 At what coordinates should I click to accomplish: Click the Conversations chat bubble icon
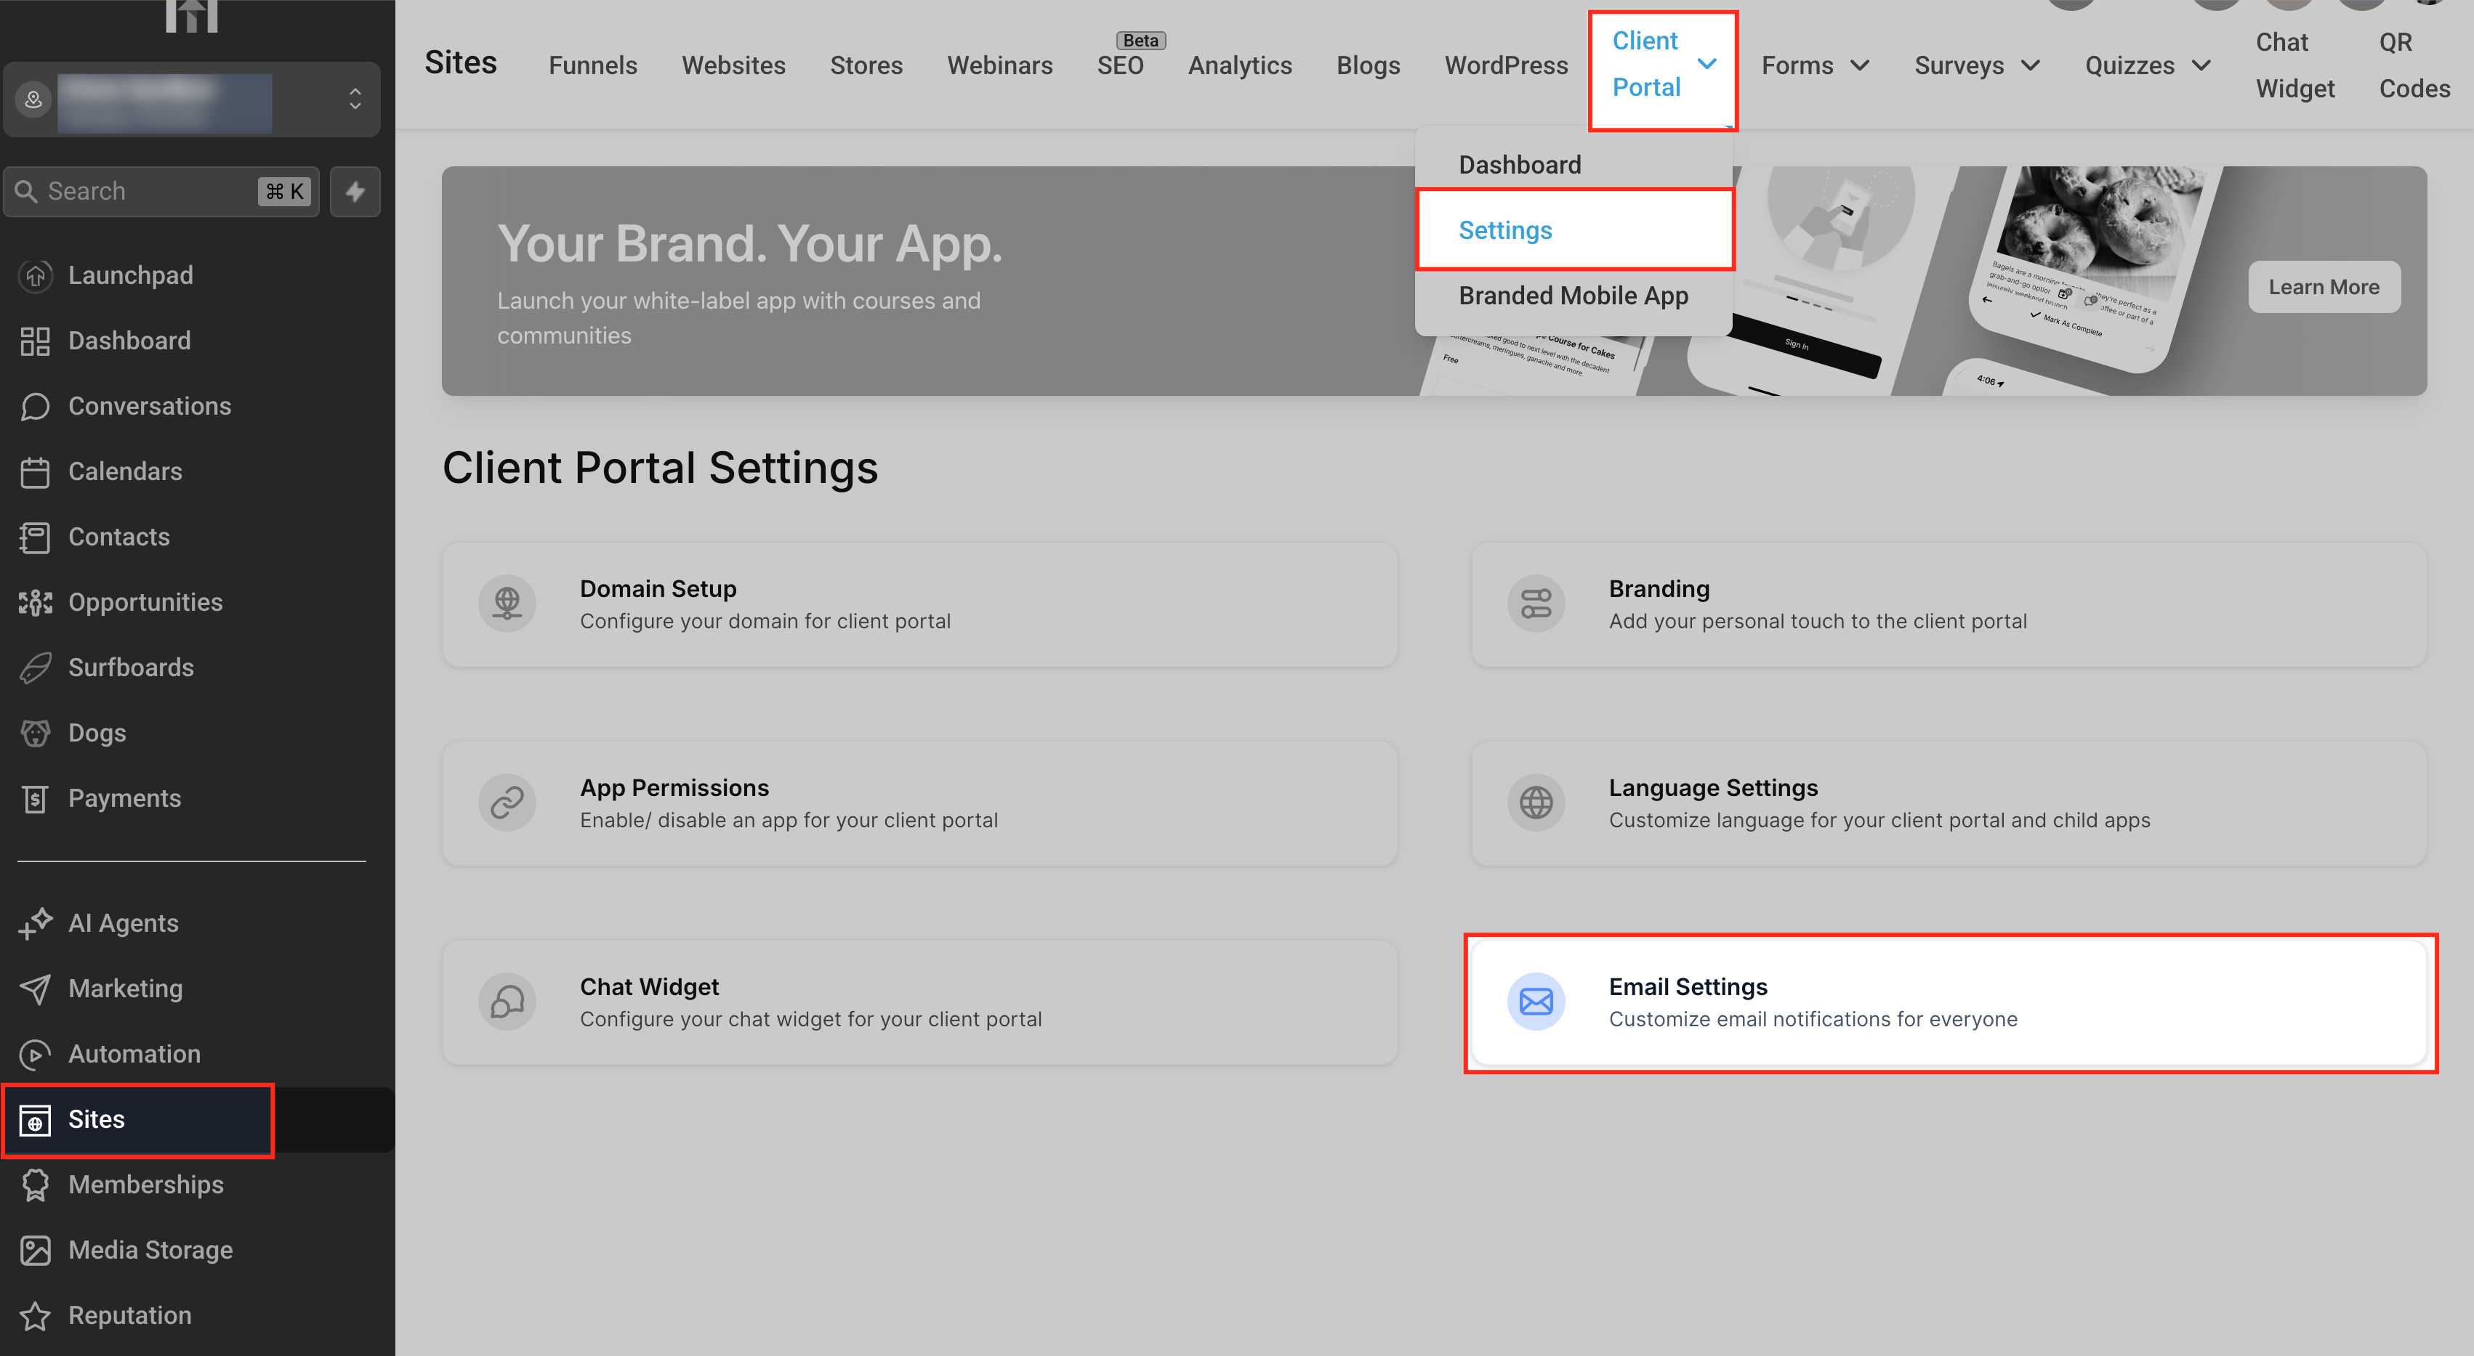pos(36,406)
